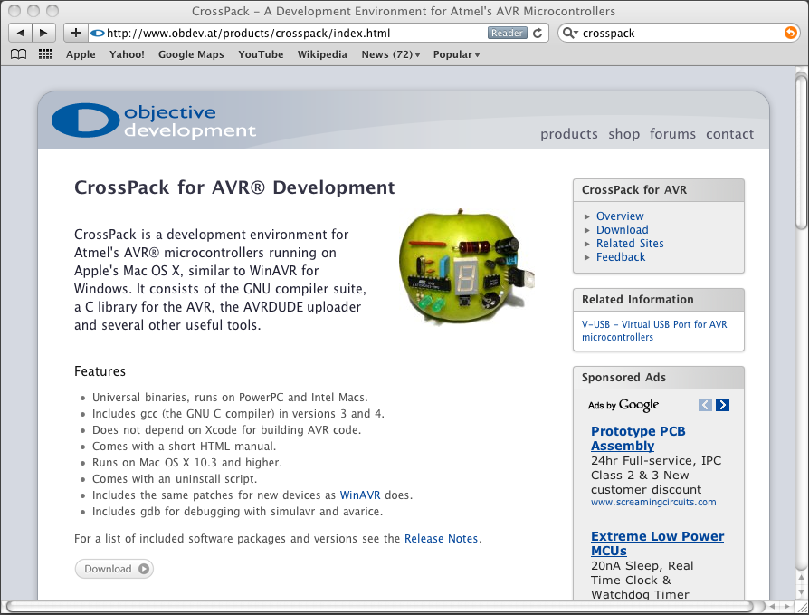Screen dimensions: 809x615
Task: Open the bookmarks book icon
Action: pos(19,54)
